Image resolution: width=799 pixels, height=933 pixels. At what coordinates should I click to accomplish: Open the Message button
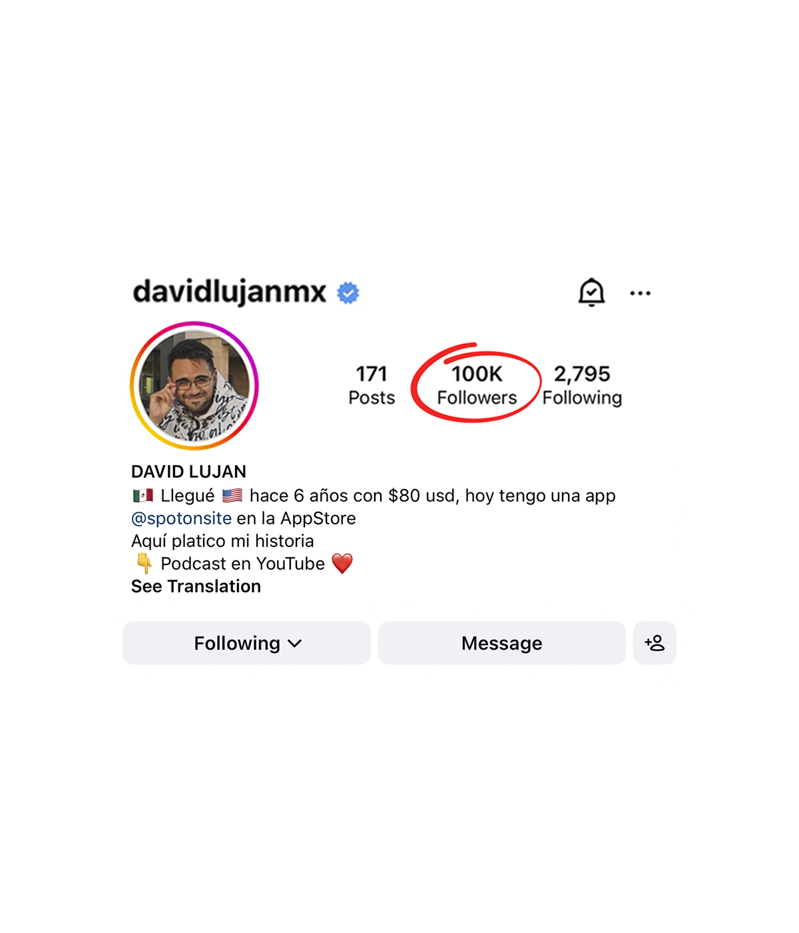point(502,643)
